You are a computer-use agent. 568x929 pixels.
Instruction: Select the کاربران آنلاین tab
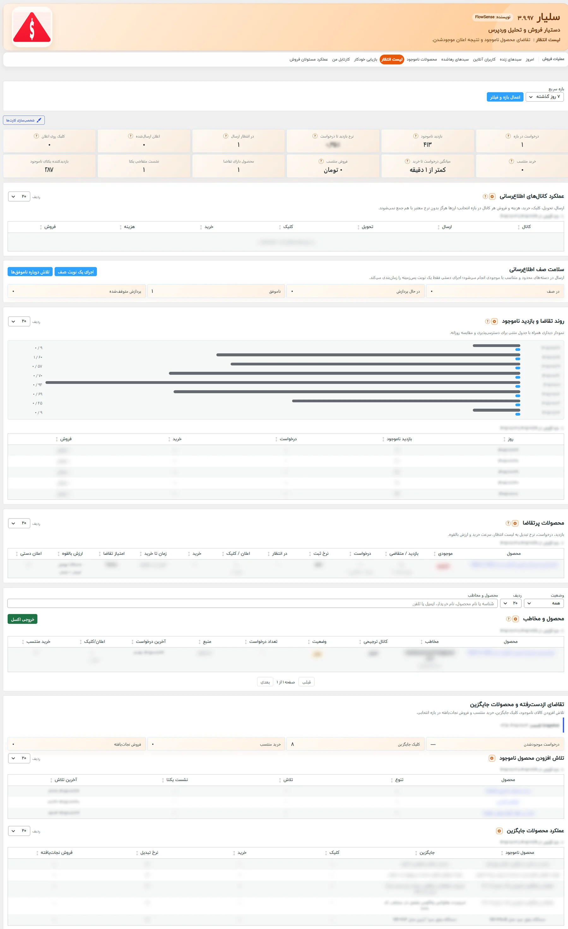pos(484,59)
